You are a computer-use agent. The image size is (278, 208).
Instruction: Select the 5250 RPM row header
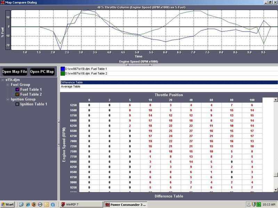(73, 105)
